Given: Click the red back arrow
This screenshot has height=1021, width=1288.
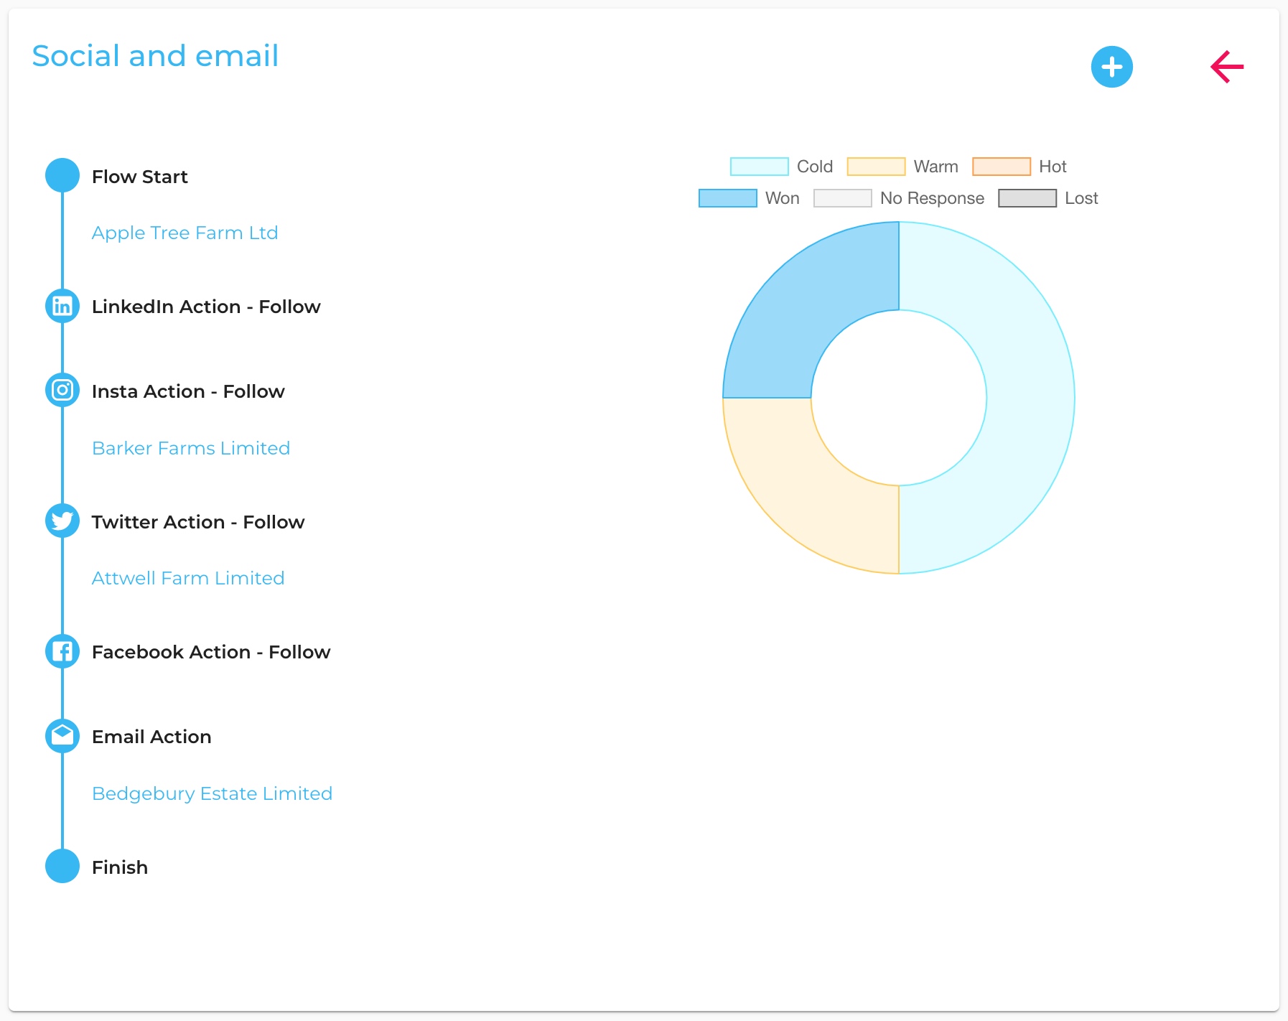Looking at the screenshot, I should [x=1226, y=67].
